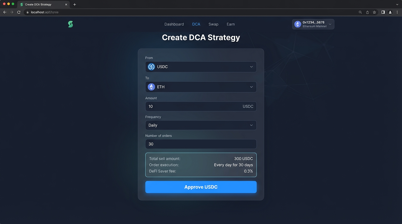The image size is (402, 224).
Task: Click the wallet avatar icon in account pill
Action: (297, 24)
